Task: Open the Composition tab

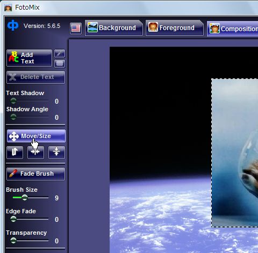Action: pyautogui.click(x=233, y=28)
